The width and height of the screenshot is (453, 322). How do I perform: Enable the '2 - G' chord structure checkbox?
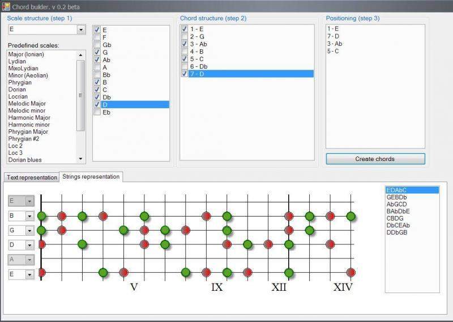tap(185, 36)
